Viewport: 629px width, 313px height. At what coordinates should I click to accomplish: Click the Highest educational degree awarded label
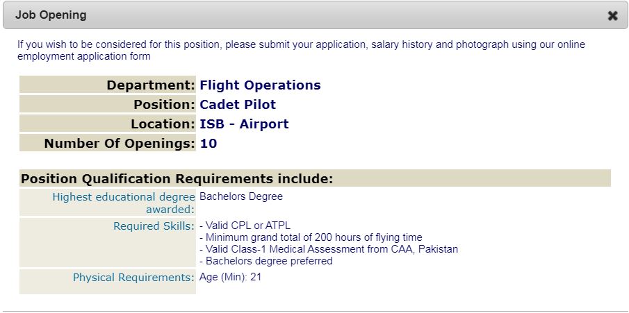pyautogui.click(x=124, y=203)
